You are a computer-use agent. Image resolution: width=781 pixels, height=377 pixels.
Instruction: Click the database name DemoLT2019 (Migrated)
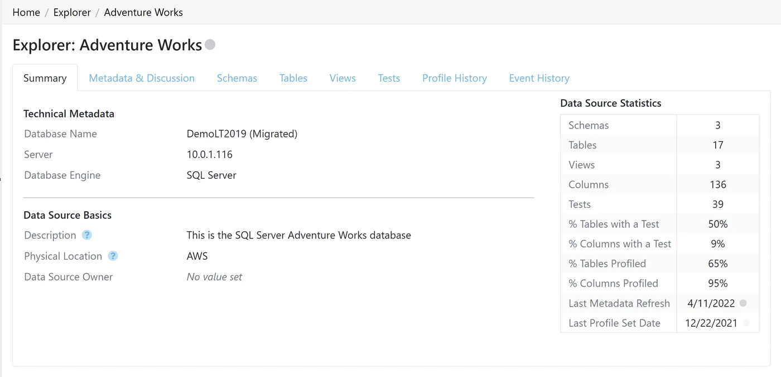pos(242,133)
